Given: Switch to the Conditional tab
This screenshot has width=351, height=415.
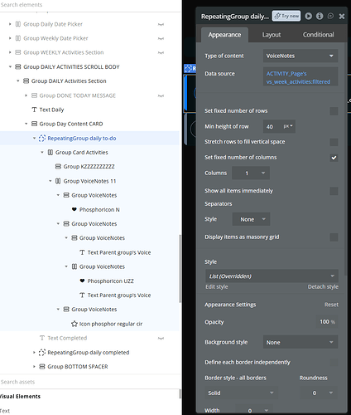Looking at the screenshot, I should pyautogui.click(x=318, y=35).
